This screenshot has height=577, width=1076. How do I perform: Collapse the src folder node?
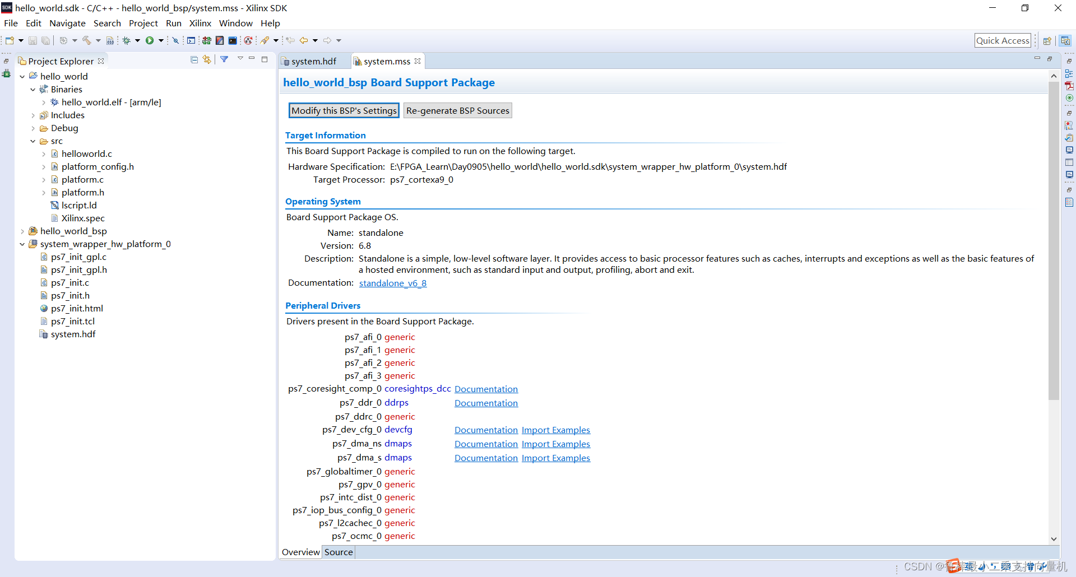pos(33,141)
